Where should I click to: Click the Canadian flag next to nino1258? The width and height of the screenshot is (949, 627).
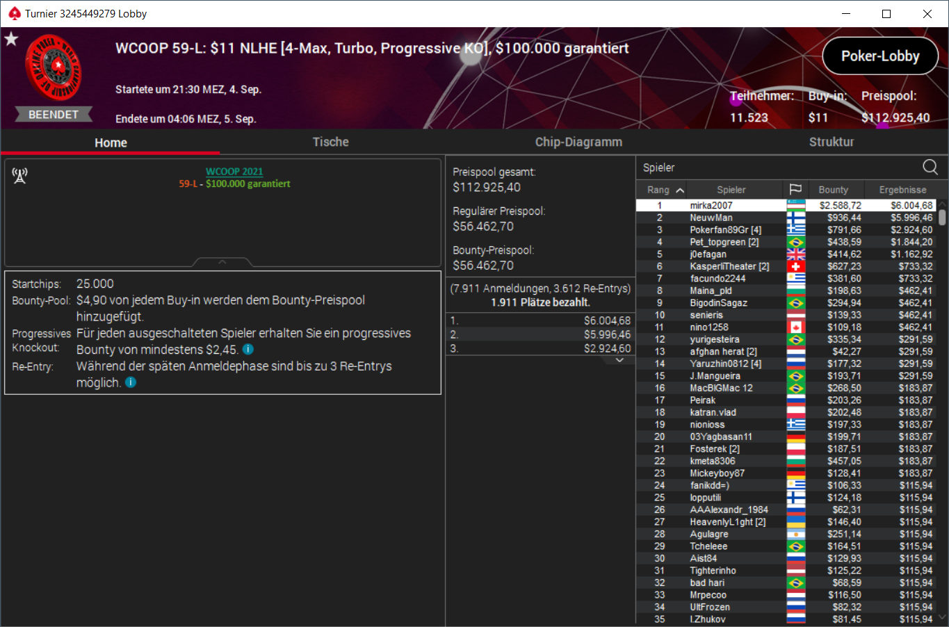coord(796,327)
